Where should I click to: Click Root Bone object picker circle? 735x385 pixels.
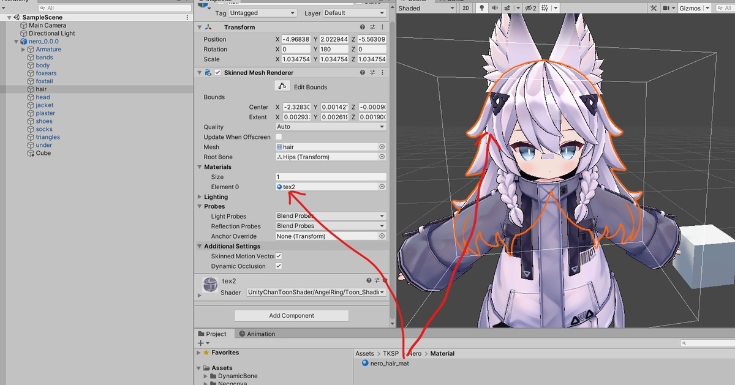point(382,157)
